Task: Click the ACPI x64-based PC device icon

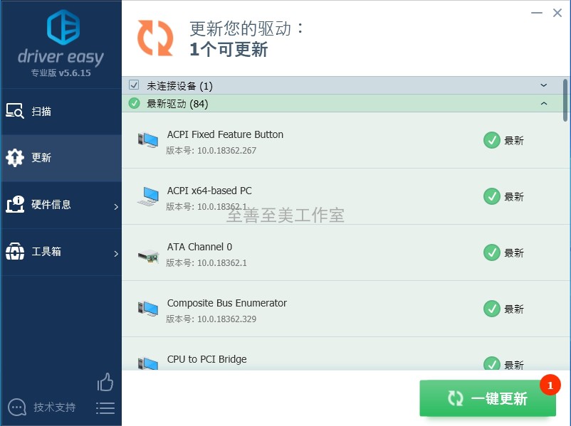Action: click(148, 196)
